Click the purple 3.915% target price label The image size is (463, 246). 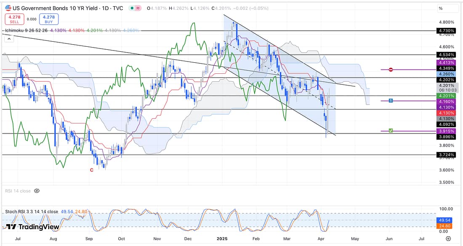coord(446,131)
